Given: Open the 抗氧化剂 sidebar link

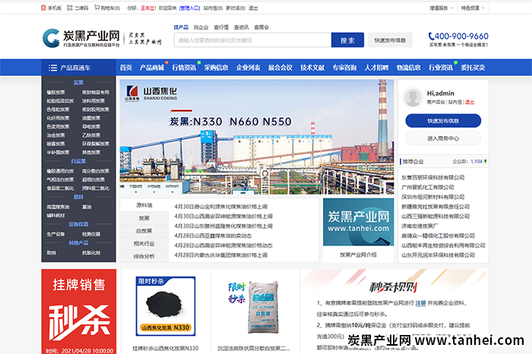Looking at the screenshot, I should 91,253.
